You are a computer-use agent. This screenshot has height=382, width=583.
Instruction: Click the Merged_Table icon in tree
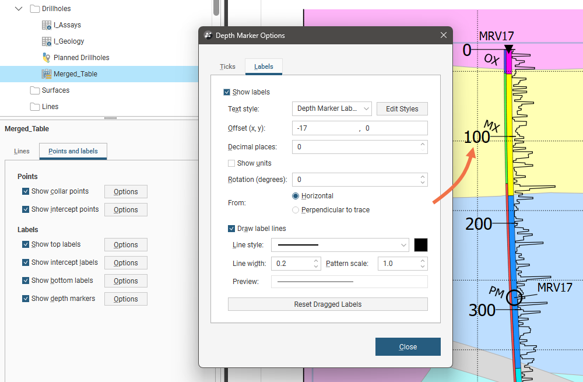[47, 74]
